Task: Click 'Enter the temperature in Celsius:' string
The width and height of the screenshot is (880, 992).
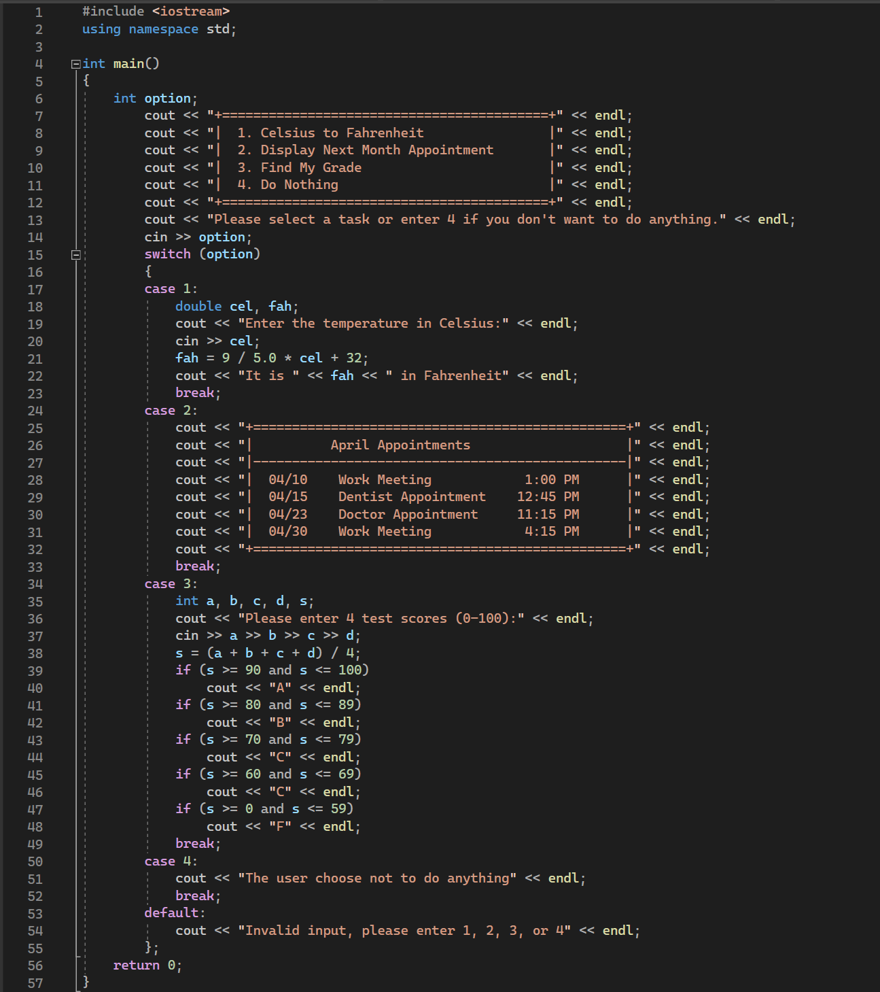Action: 373,324
